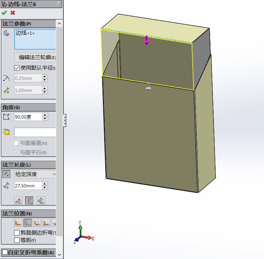Screen dimensions: 264x259
Task: Increase the 1.00mm gap spinner
Action: click(x=45, y=88)
